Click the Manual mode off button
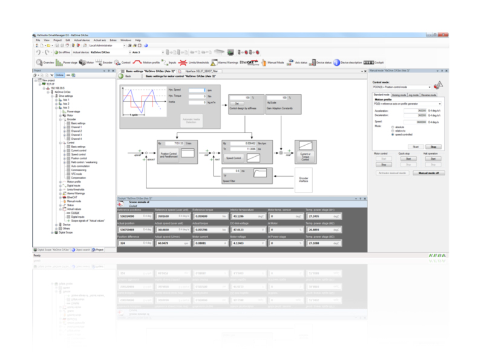 (429, 173)
